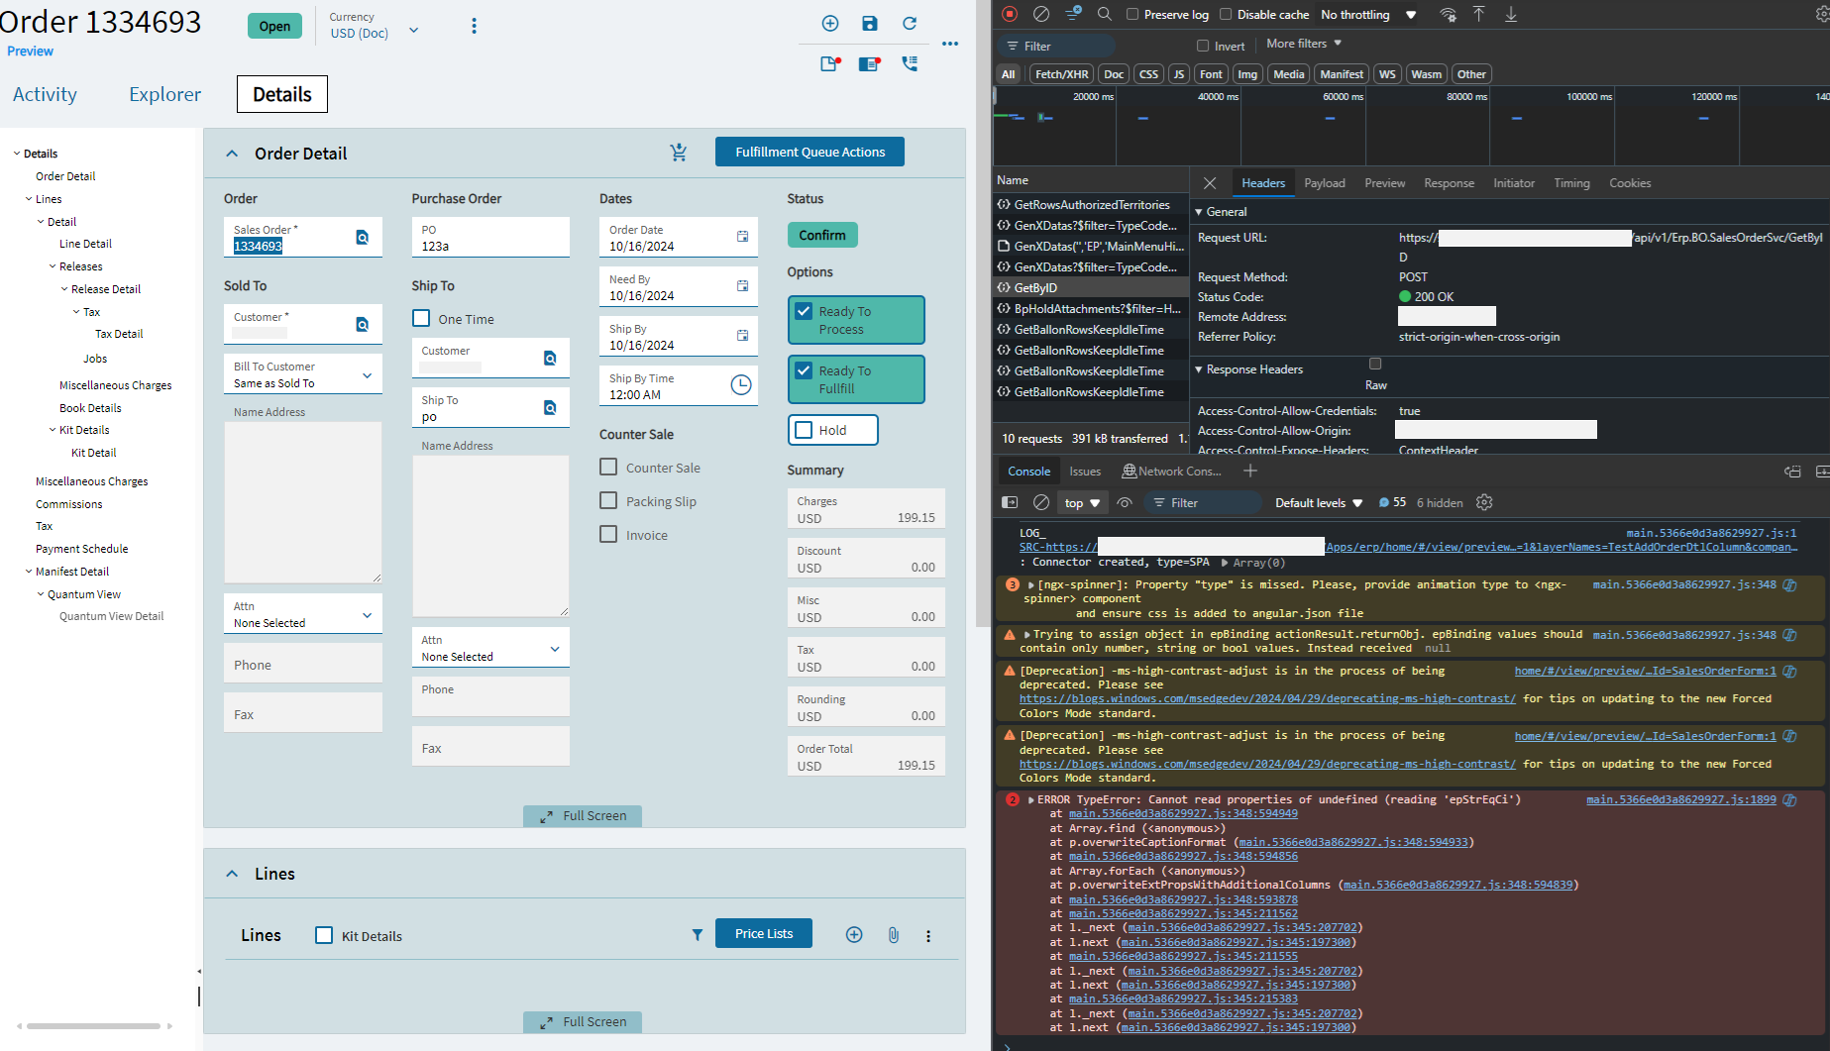Stop recording the network log in DevTools
The height and width of the screenshot is (1051, 1830).
[1010, 14]
